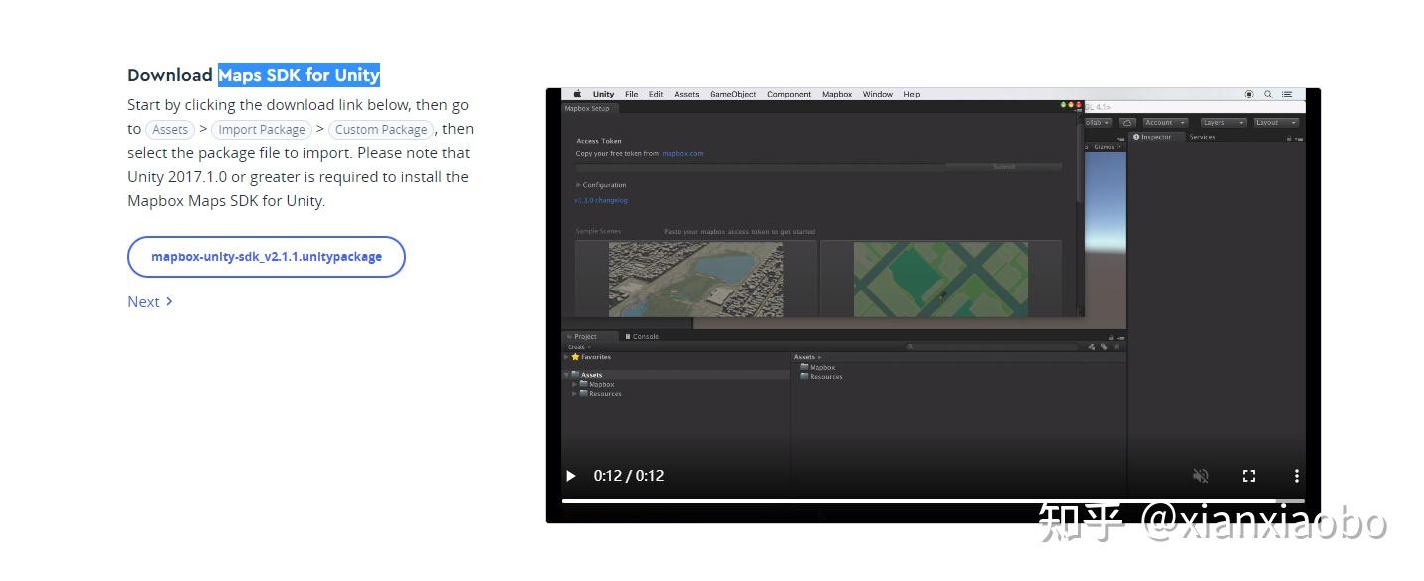Open macOS Notification Center list icon

[x=1287, y=94]
